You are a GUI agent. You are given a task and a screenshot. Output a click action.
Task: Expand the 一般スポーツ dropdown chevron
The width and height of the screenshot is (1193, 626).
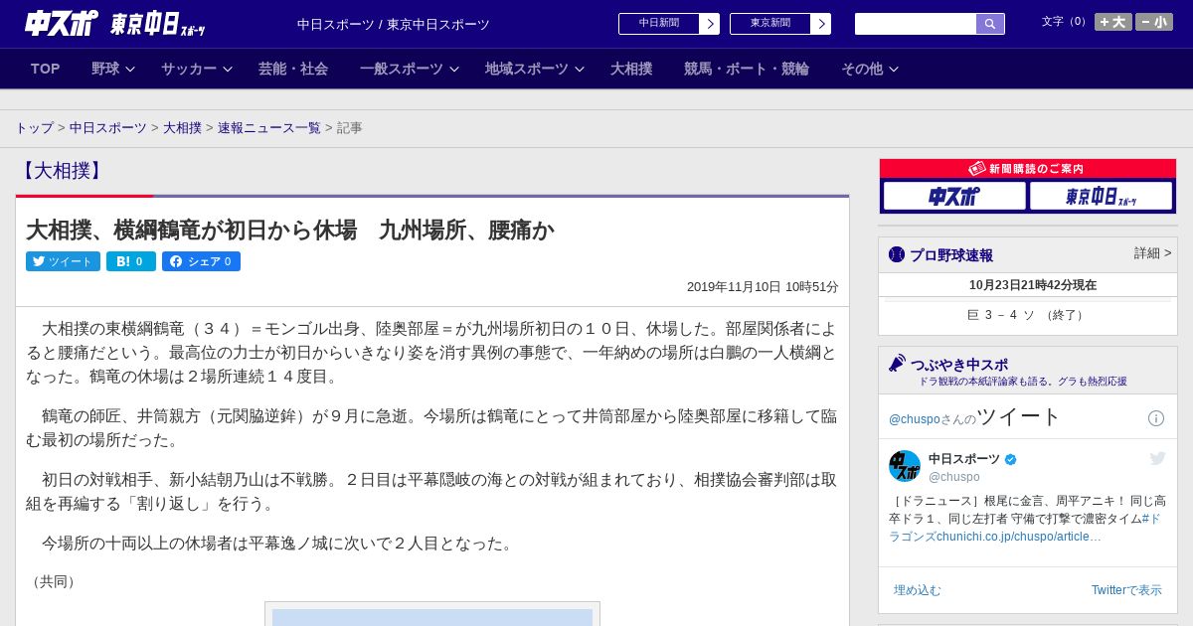pos(454,70)
